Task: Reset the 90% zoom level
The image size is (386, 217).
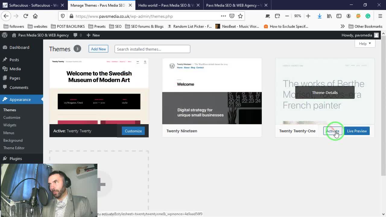Action: [298, 16]
